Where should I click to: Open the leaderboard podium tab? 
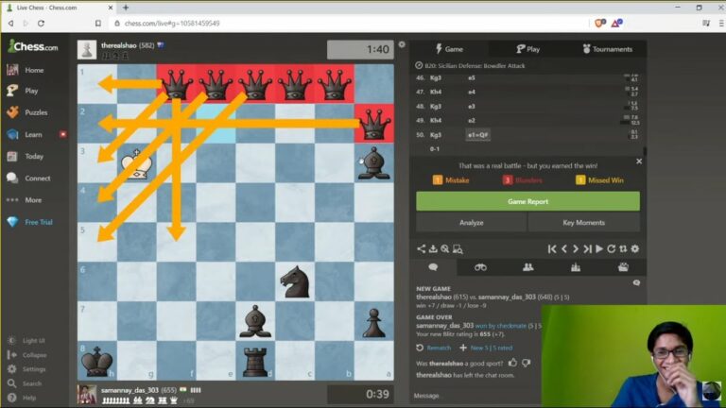click(576, 267)
